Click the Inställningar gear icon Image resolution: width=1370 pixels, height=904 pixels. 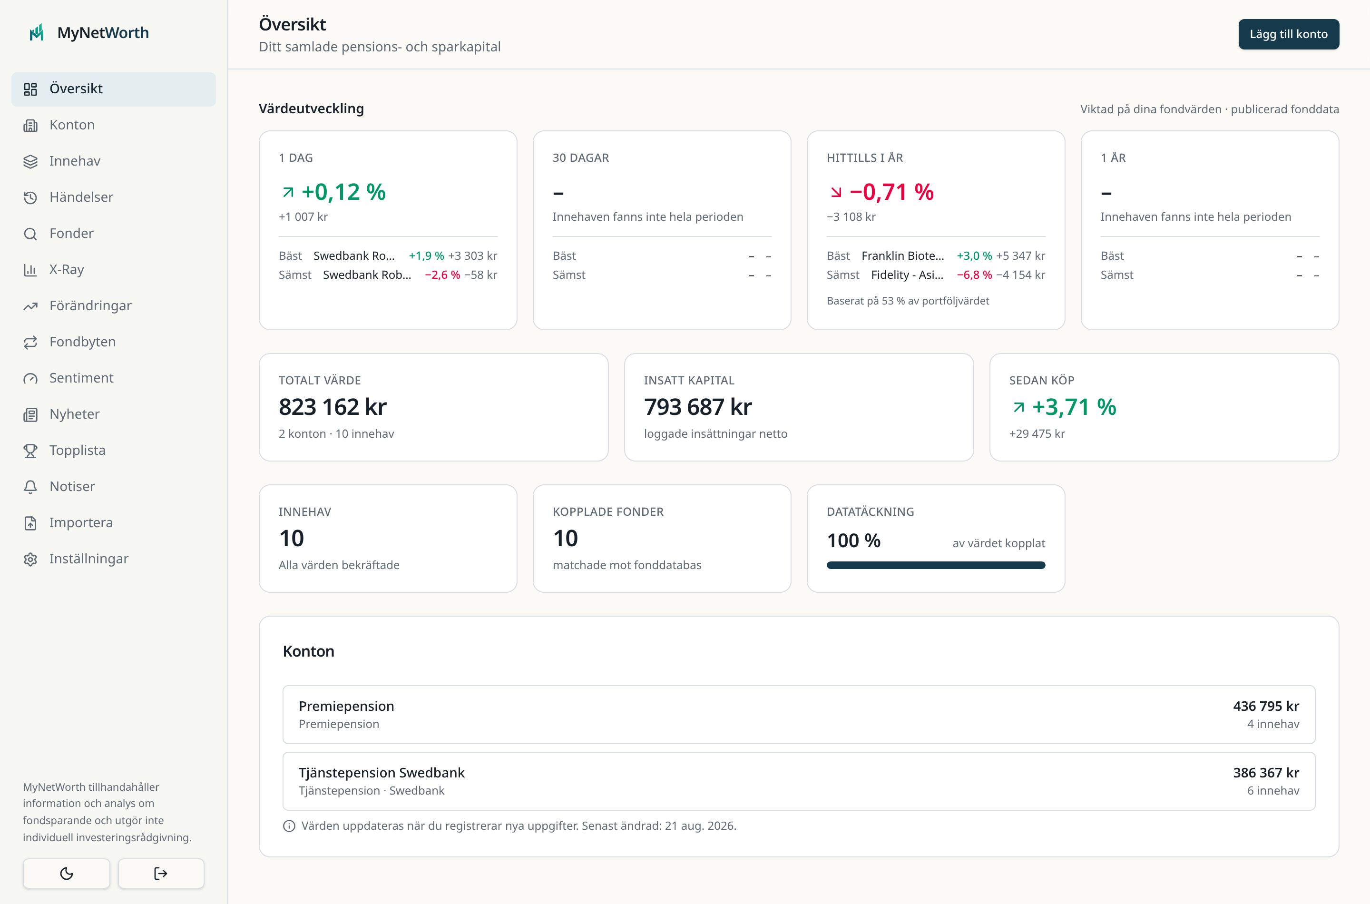pos(30,559)
